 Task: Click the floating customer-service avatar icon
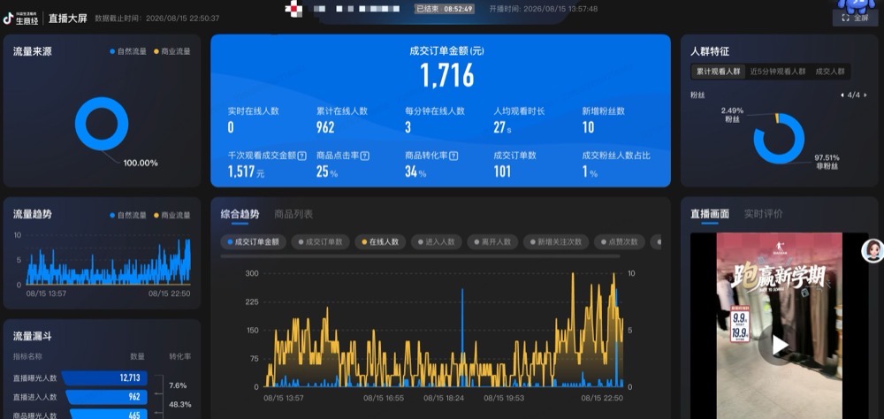pyautogui.click(x=873, y=250)
